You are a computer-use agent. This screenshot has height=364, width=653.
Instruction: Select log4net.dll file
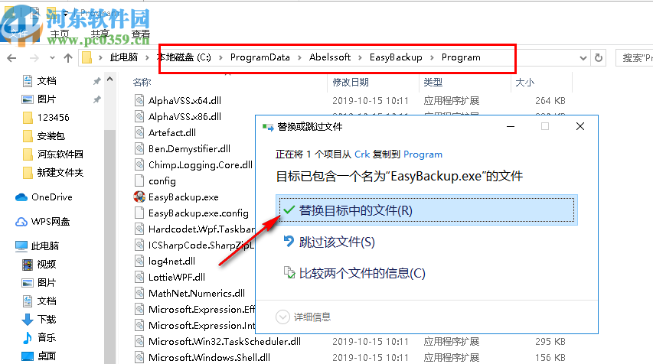pyautogui.click(x=171, y=262)
